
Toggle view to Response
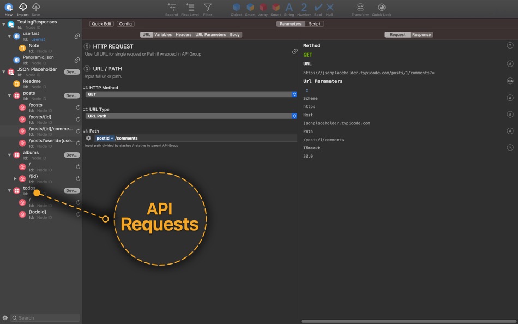421,35
